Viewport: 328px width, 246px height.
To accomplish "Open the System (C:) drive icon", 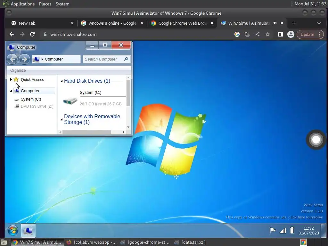I will 70,101.
